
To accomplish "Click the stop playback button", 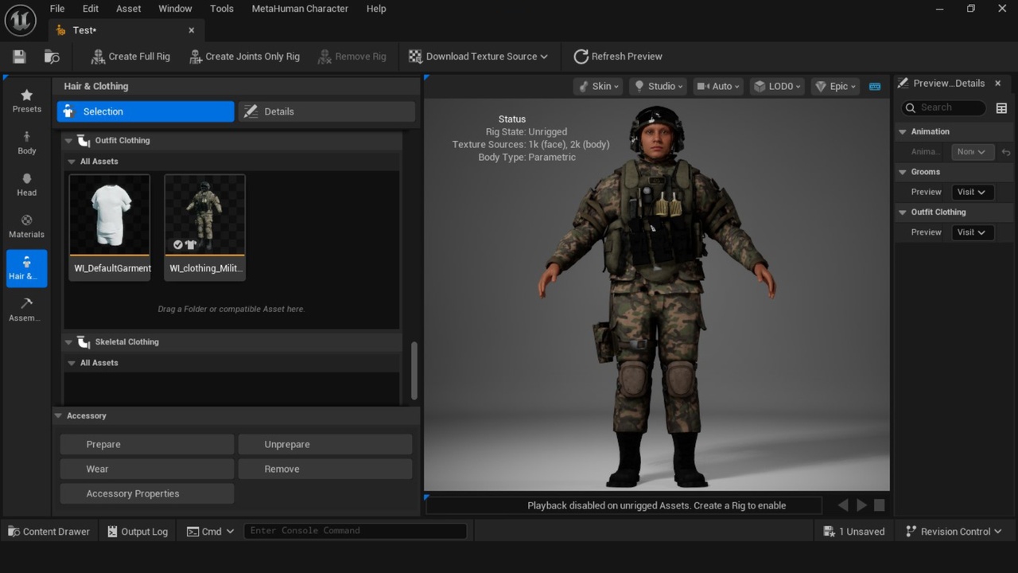I will (x=880, y=505).
